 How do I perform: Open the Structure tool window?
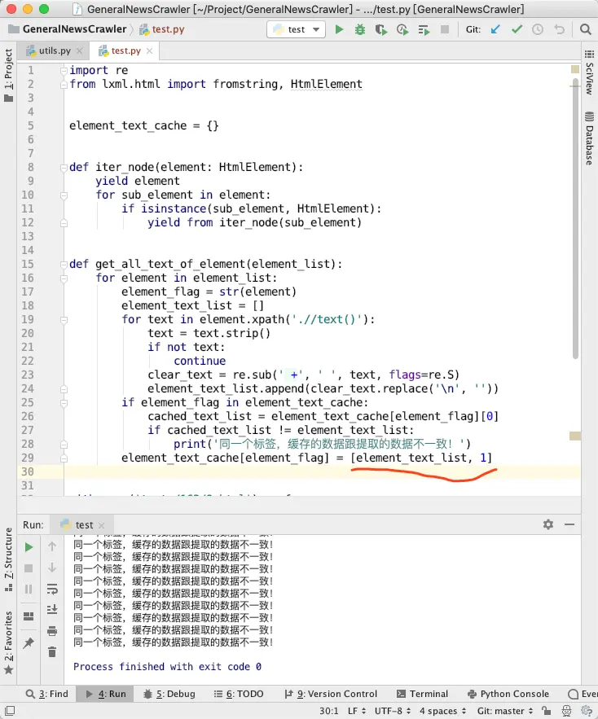(8, 559)
